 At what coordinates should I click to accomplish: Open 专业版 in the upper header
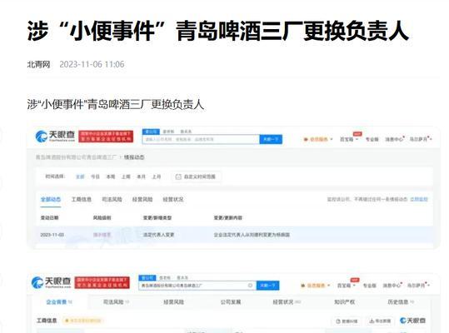[x=372, y=139]
